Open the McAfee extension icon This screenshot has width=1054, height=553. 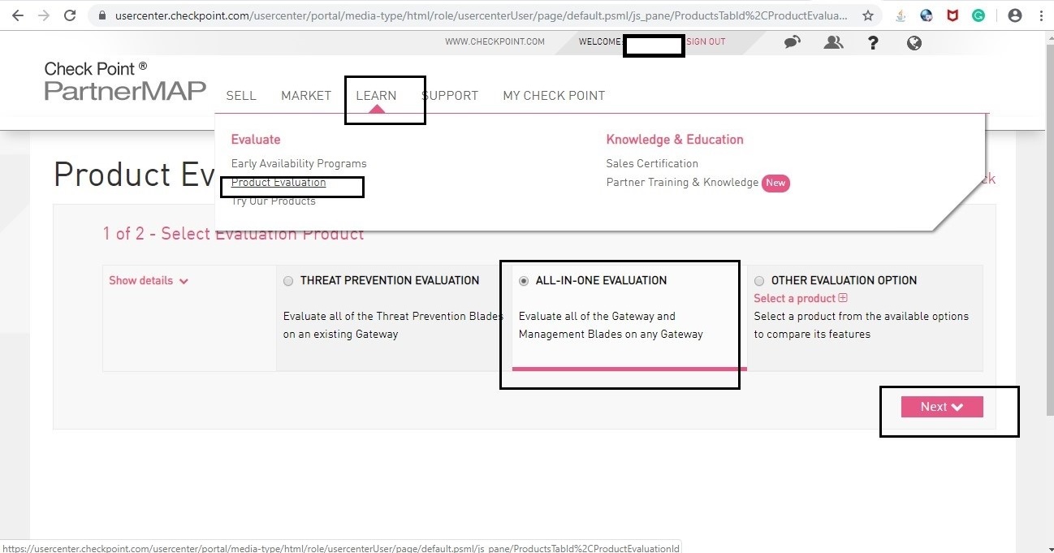[952, 15]
